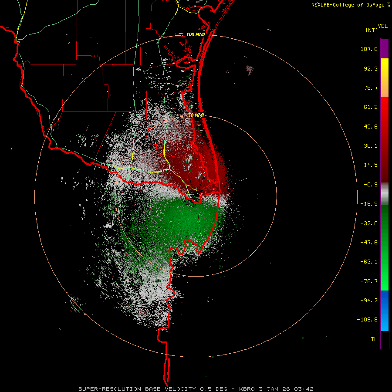The height and width of the screenshot is (392, 392).
Task: Click the 92.3 legend value
Action: click(x=371, y=68)
